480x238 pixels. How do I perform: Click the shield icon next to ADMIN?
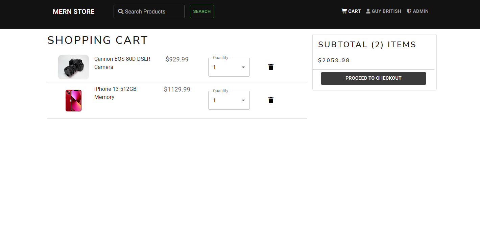pos(409,11)
